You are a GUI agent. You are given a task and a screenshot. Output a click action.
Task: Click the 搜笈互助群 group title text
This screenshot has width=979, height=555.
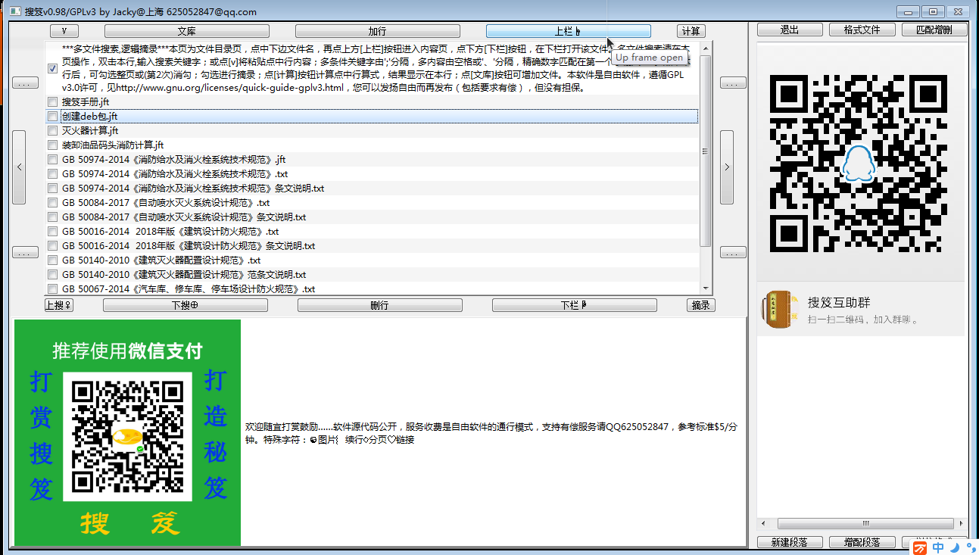(x=839, y=302)
